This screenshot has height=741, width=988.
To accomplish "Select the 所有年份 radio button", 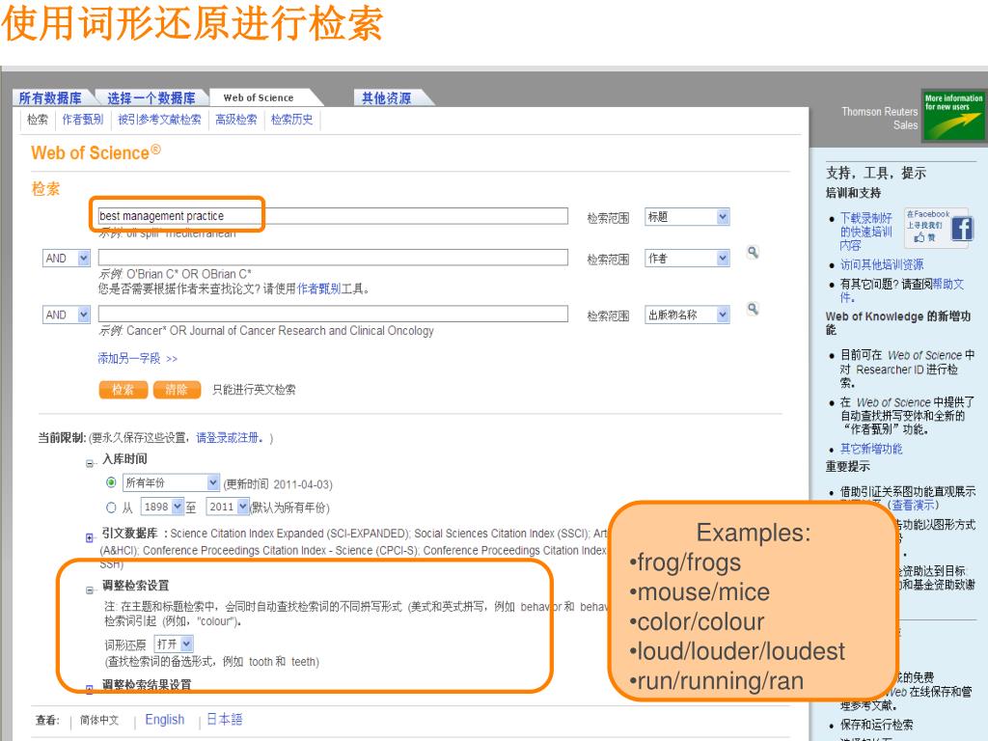I will coord(111,482).
